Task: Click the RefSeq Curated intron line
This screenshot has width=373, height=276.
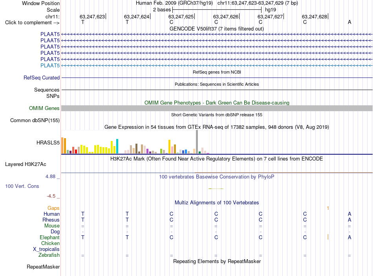Action: (217, 78)
